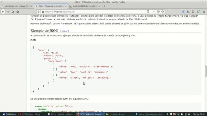Switch to the Apache NetBeans taskbar window

click(62, 114)
